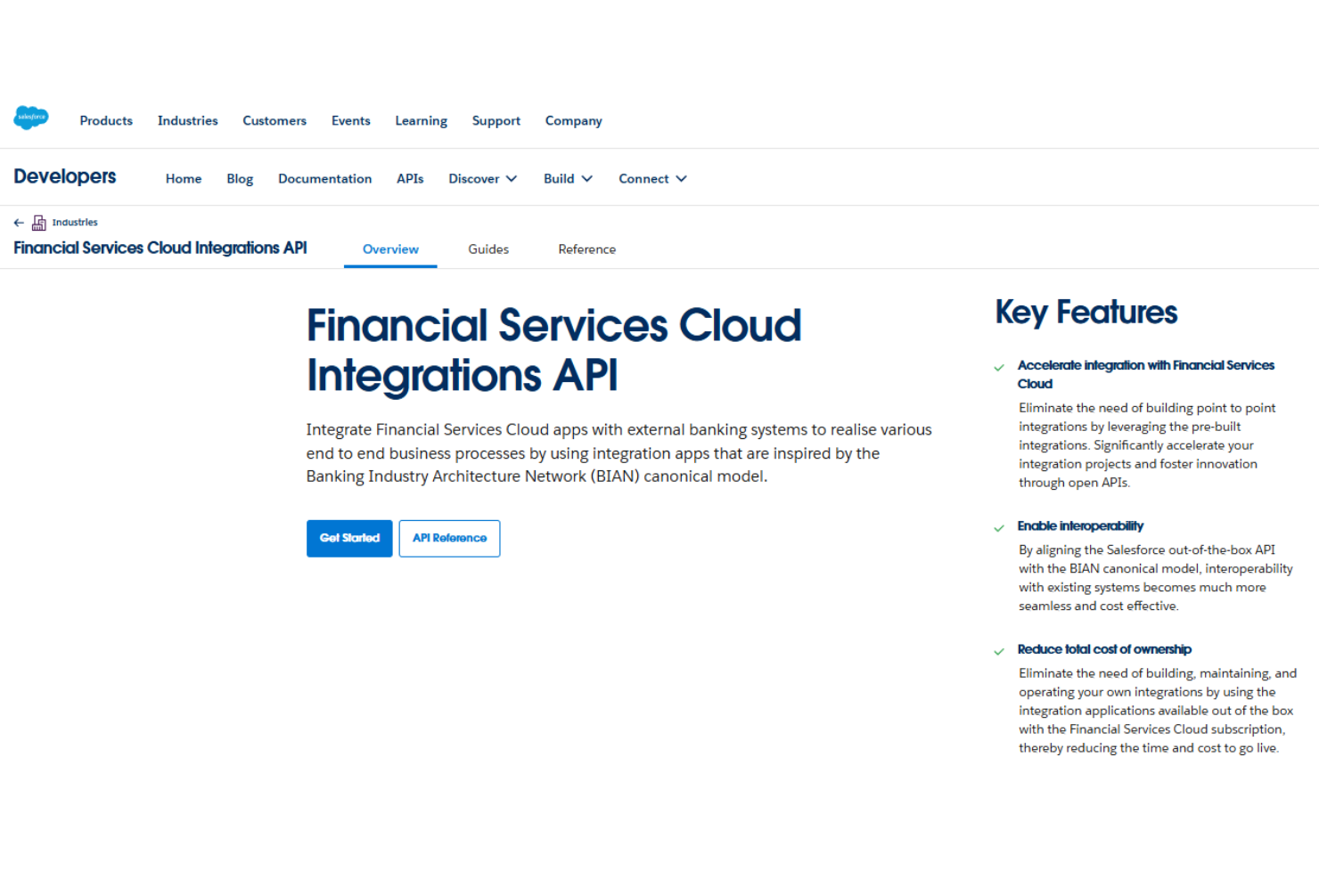The image size is (1319, 879).
Task: Click the checkmark beside "Accelerate integration" feature
Action: 998,367
